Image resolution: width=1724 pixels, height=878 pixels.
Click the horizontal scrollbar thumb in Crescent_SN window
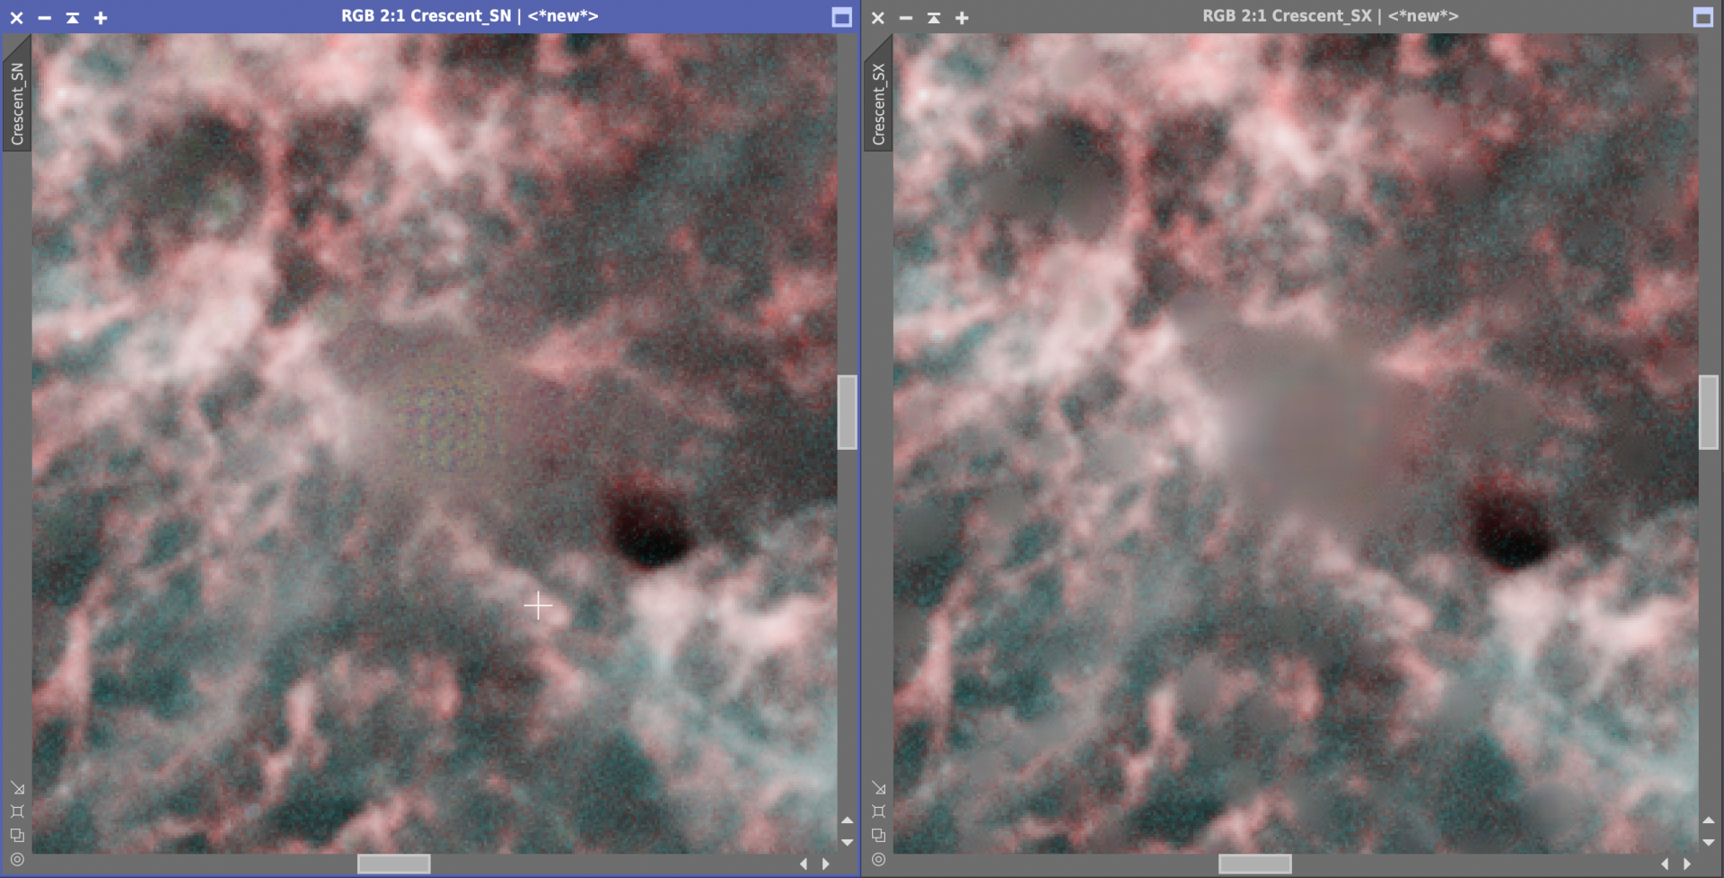click(x=393, y=864)
